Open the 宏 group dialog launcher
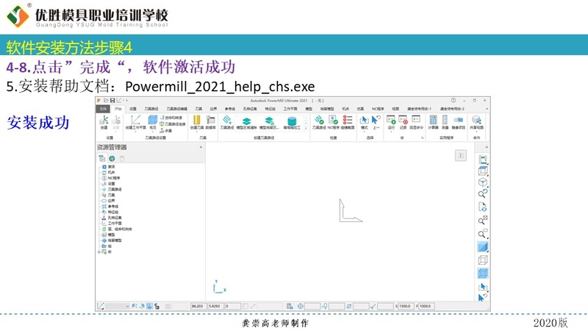This screenshot has height=331, width=588. 422,138
